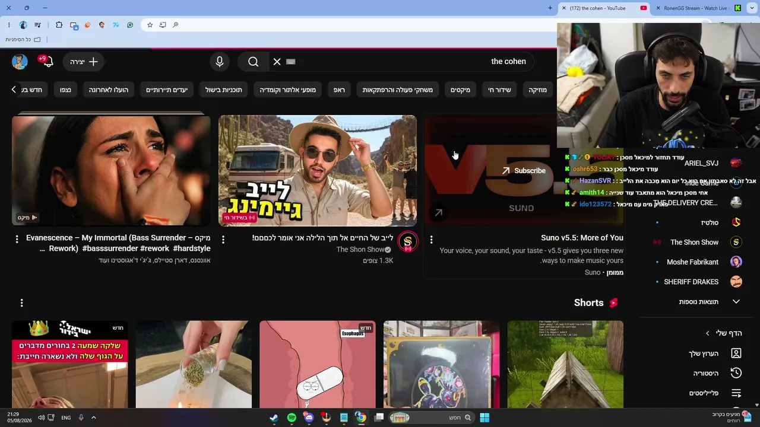Viewport: 760px width, 427px height.
Task: Open the Shon Show live video title link
Action: click(x=322, y=238)
